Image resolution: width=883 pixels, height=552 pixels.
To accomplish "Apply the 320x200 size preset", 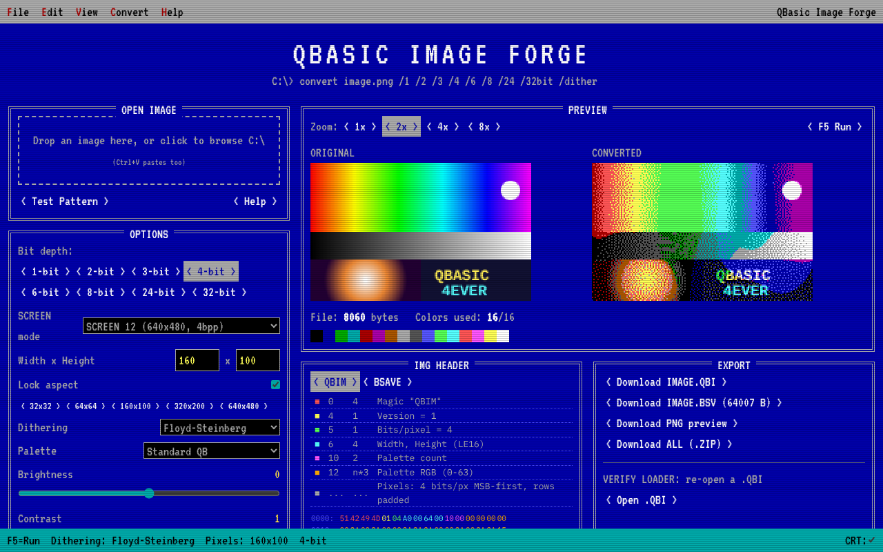I will click(x=190, y=406).
